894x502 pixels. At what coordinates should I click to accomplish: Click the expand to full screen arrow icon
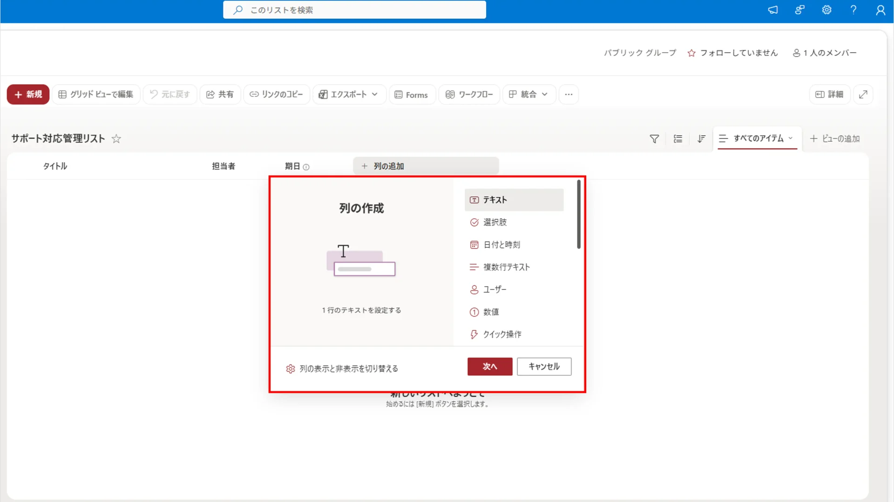click(863, 94)
